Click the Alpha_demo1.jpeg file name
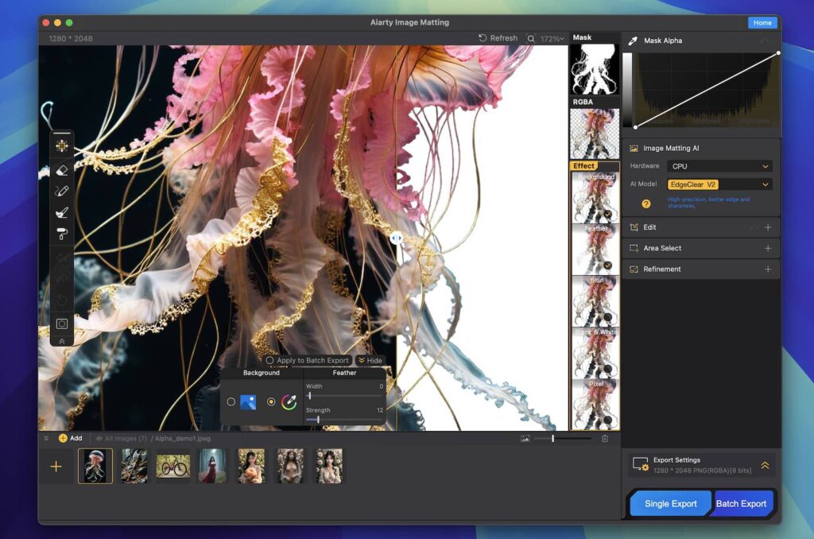814x539 pixels. (182, 438)
